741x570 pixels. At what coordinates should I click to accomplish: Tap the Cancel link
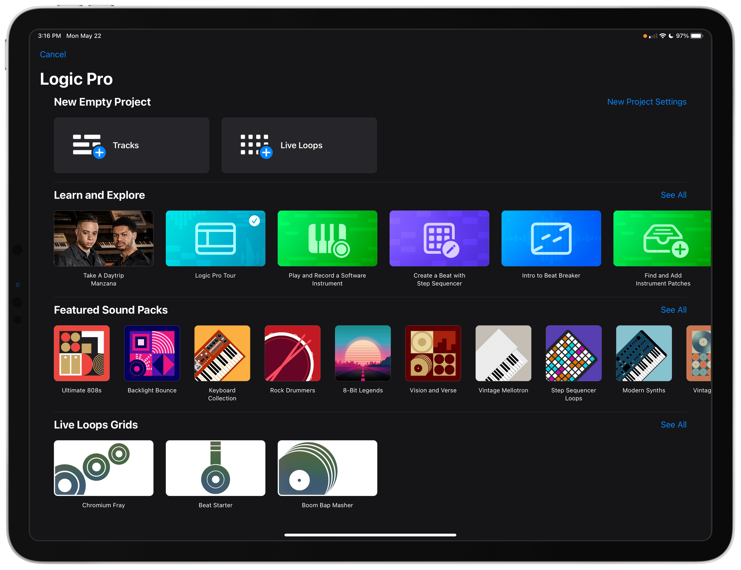53,54
